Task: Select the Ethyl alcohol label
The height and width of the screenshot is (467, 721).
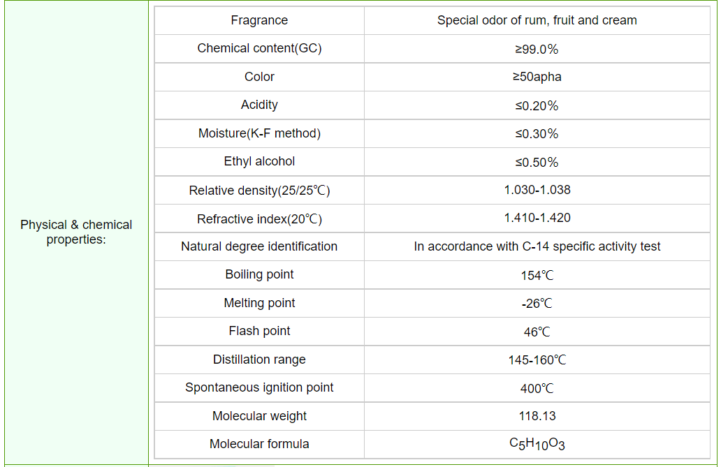Action: (259, 161)
